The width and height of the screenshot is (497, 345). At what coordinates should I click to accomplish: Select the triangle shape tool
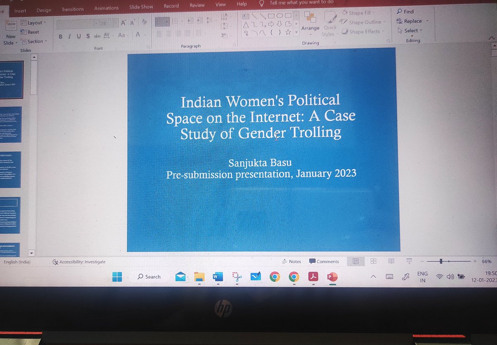(x=245, y=24)
